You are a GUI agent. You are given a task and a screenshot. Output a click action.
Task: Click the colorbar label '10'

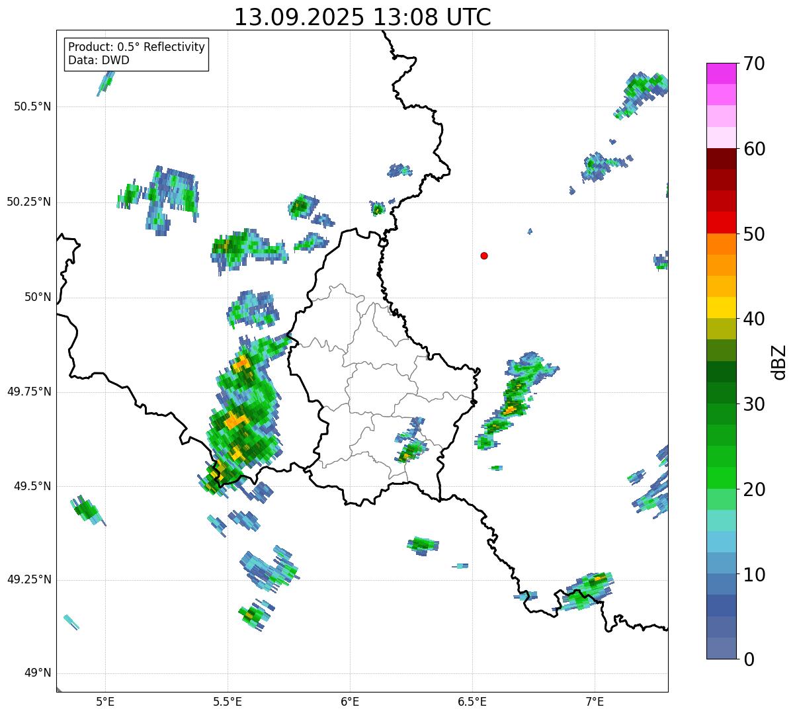point(754,575)
